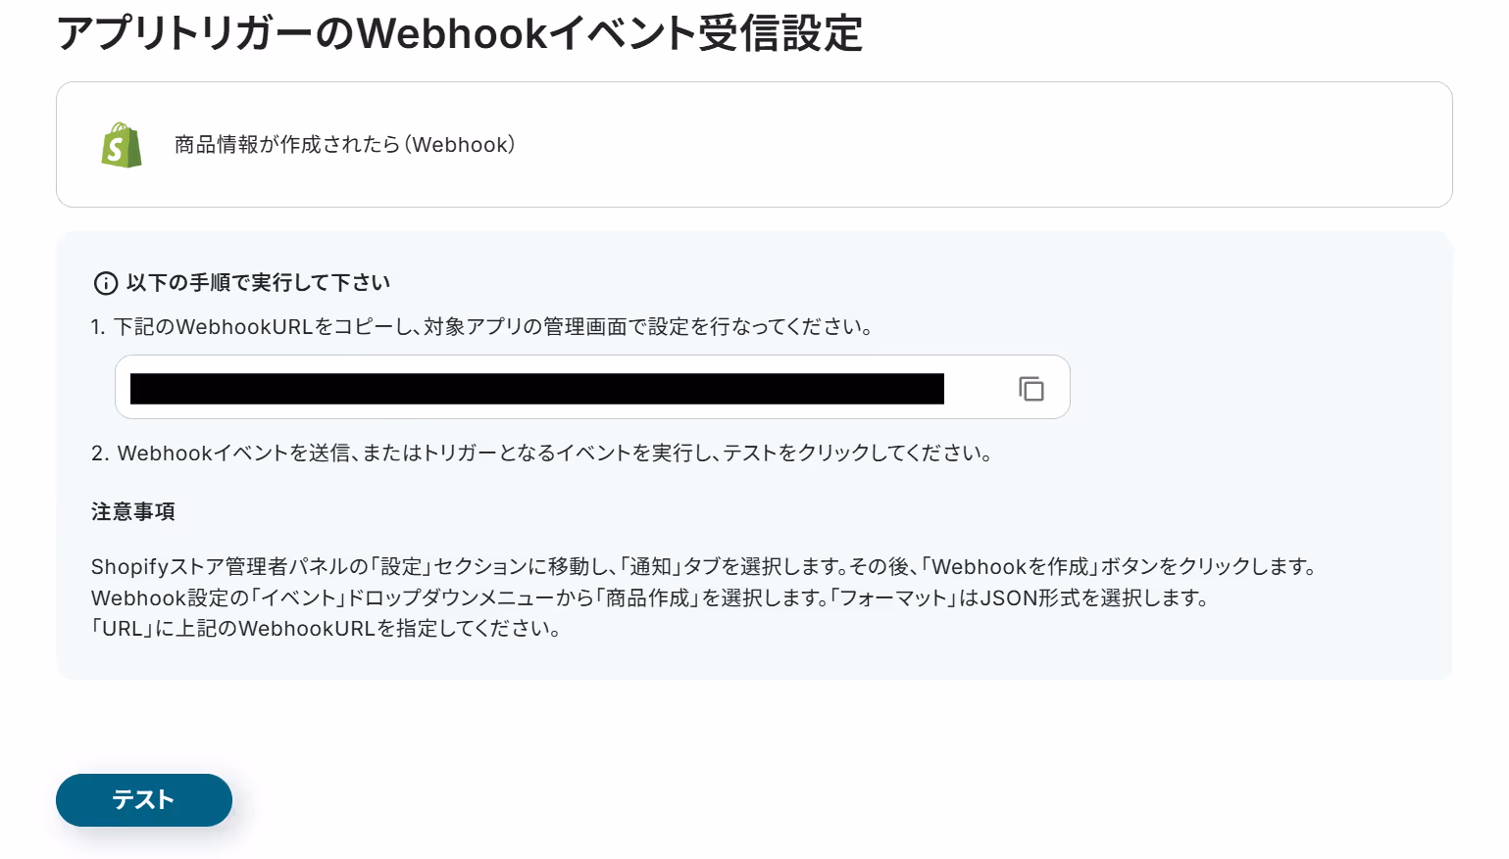Click step 1 text about copying WebhookURL
This screenshot has width=1509, height=859.
[x=481, y=327]
